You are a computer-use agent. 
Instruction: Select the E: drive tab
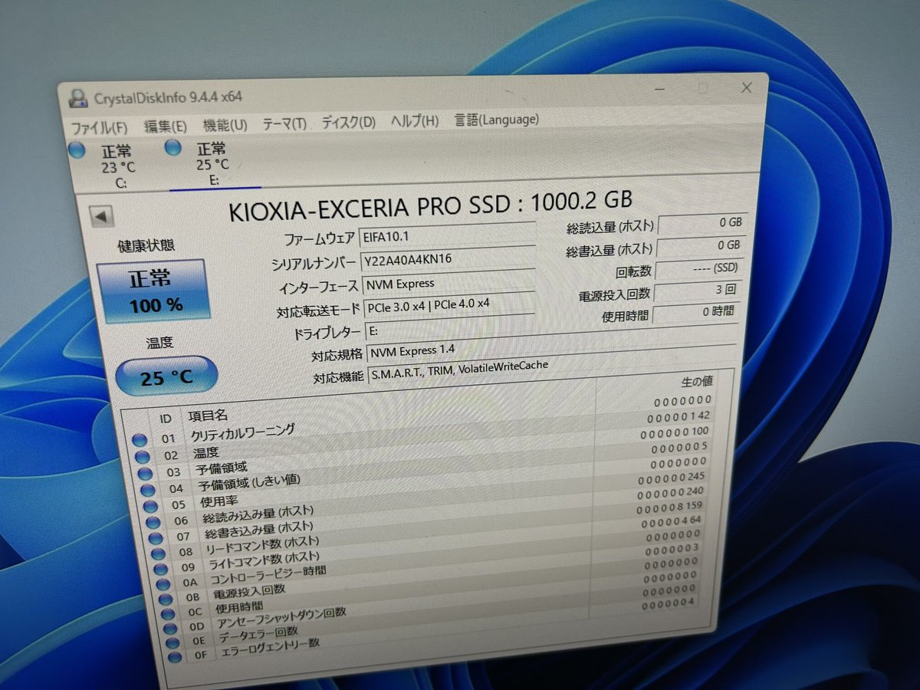(214, 163)
